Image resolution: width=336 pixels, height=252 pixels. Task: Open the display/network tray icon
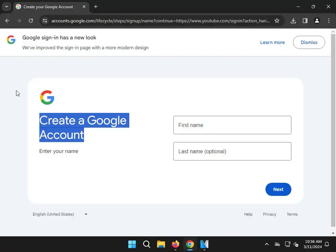(x=287, y=244)
